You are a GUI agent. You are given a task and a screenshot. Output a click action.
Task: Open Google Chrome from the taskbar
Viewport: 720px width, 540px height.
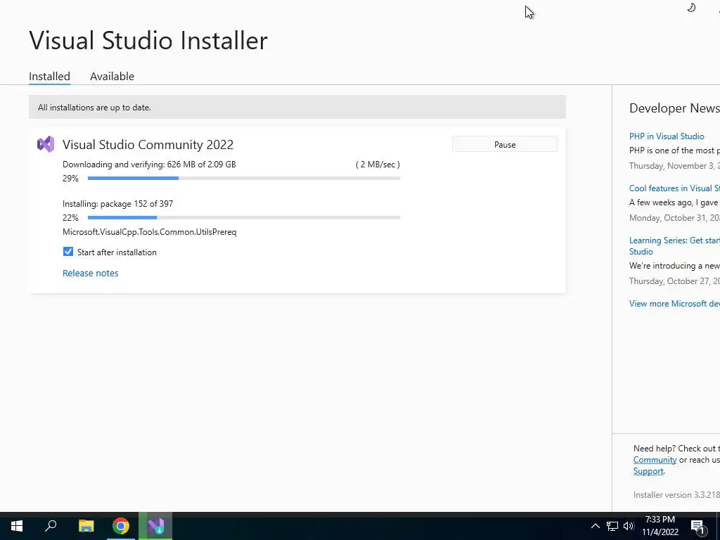(121, 526)
